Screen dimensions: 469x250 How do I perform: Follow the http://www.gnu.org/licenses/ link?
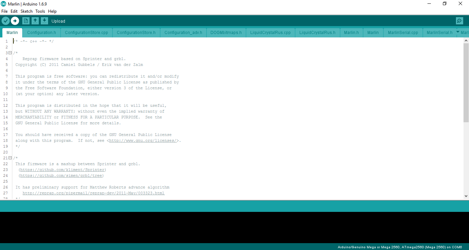point(143,140)
